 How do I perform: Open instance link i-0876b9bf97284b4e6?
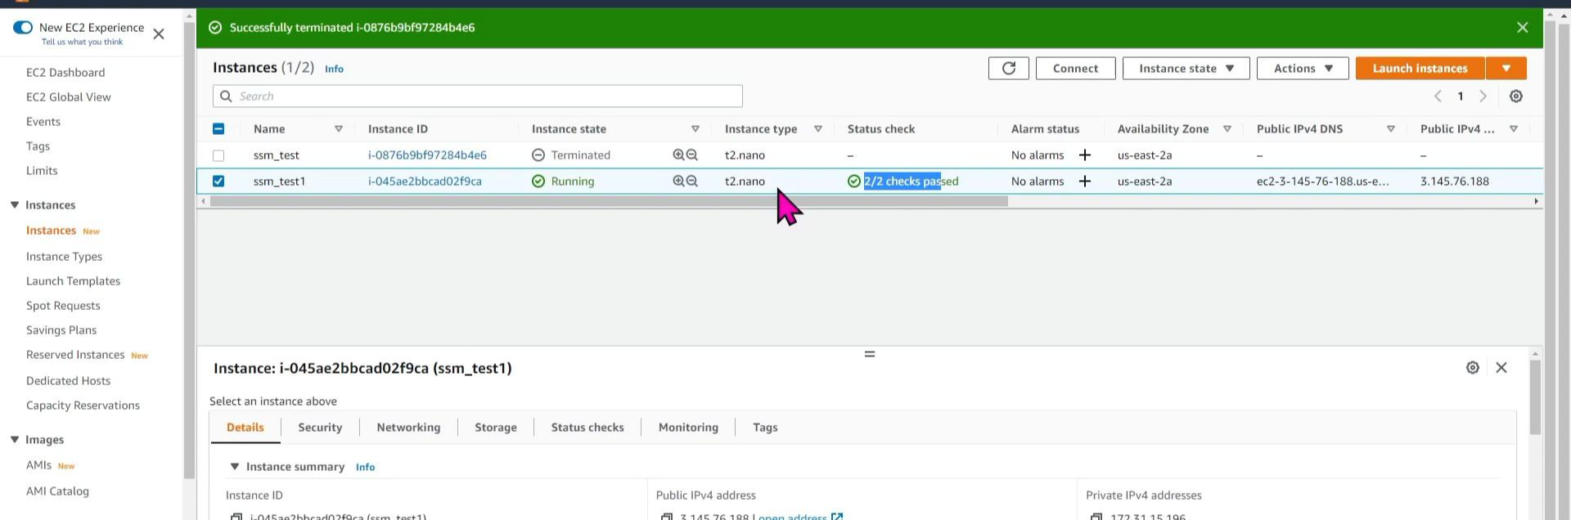[427, 155]
